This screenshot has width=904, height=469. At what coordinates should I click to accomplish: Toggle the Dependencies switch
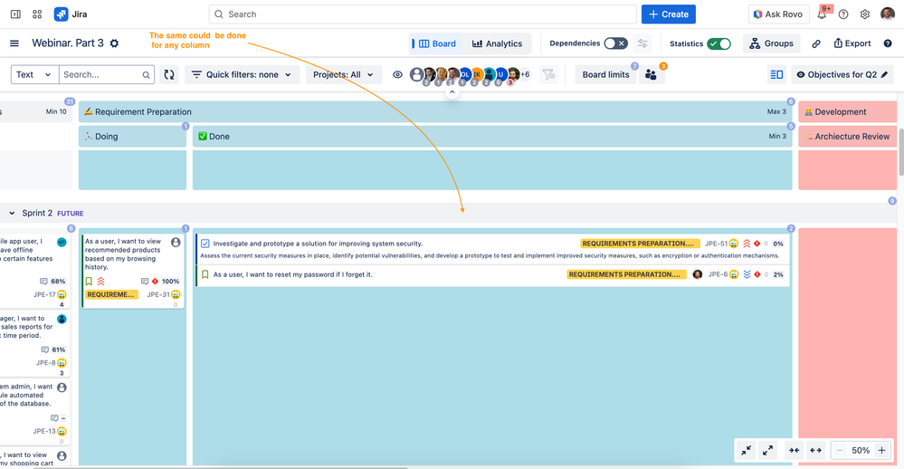(615, 43)
